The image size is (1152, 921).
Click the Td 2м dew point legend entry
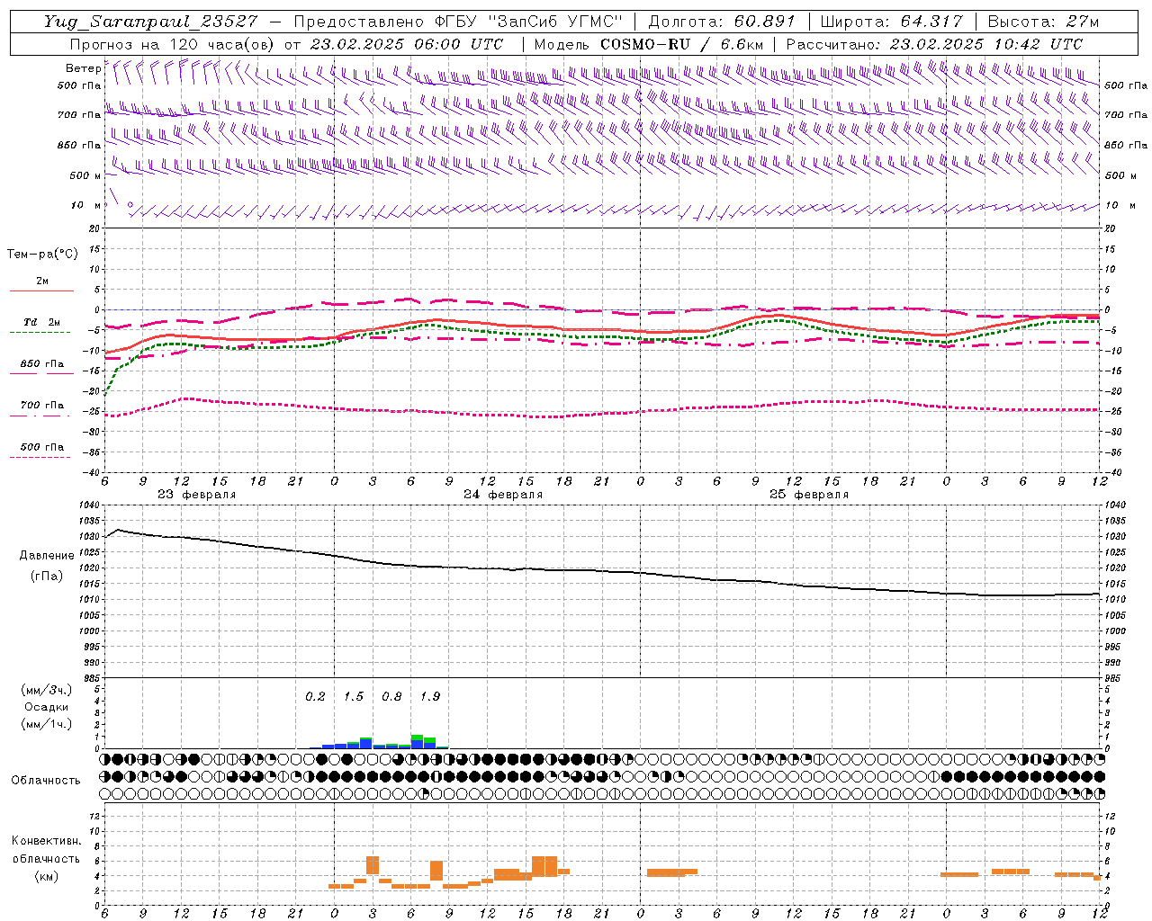coord(41,322)
